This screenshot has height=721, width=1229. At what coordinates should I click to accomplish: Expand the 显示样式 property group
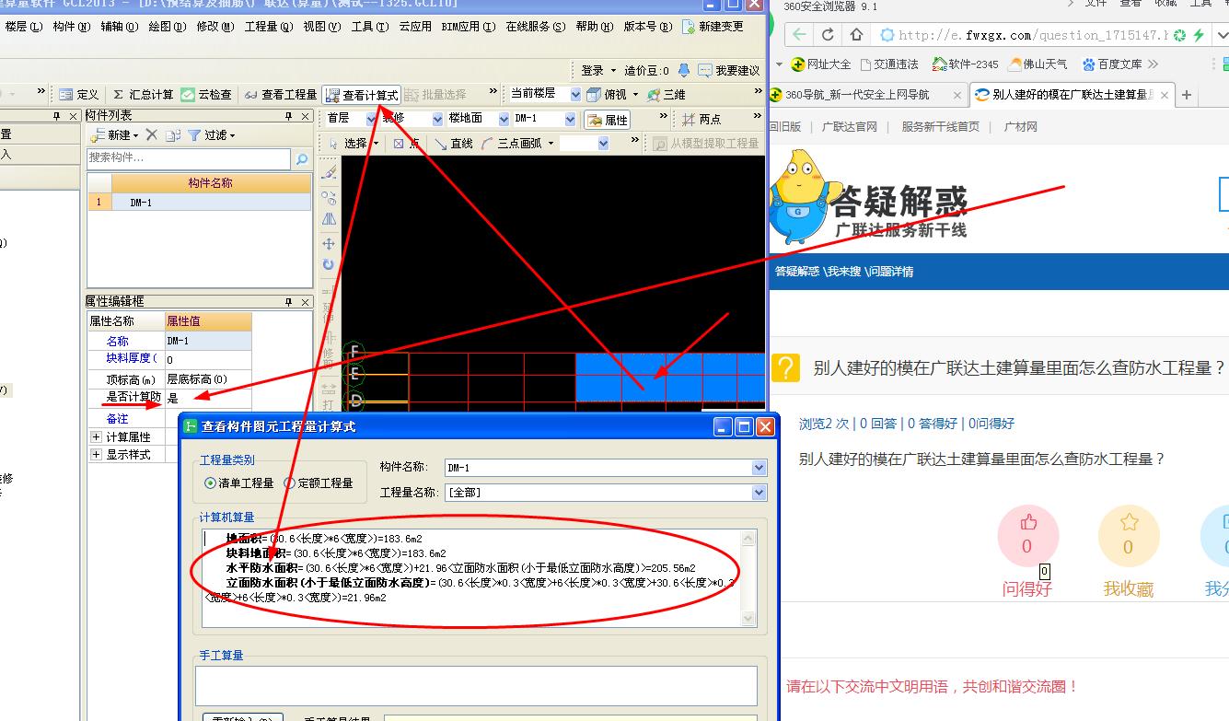(x=96, y=455)
